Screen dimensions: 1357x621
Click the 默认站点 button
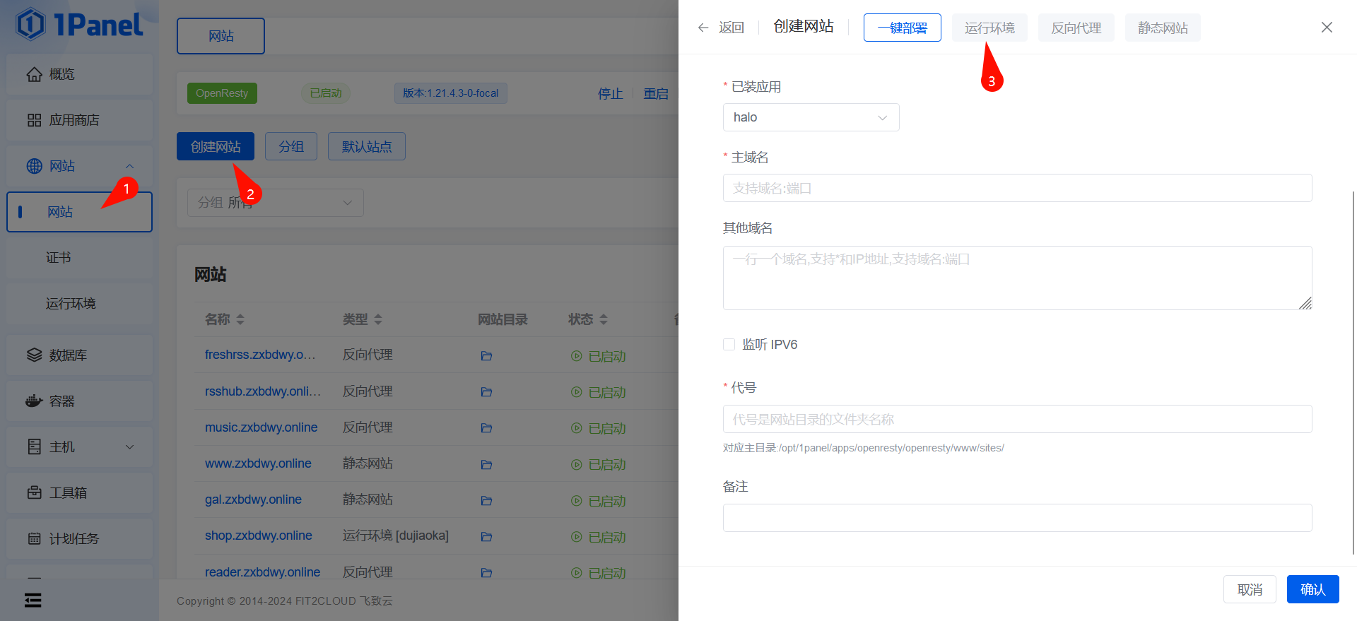pos(367,146)
